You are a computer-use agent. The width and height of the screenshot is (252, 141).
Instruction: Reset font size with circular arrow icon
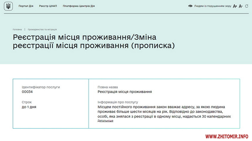(246, 6)
